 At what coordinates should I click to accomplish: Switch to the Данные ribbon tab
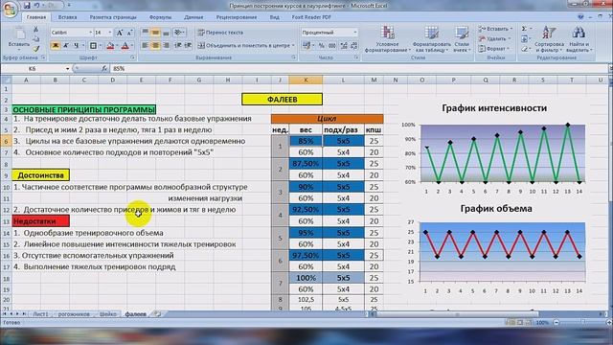(193, 17)
